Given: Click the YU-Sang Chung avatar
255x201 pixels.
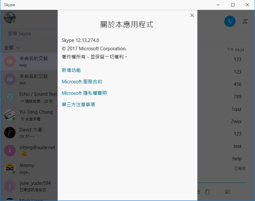Looking at the screenshot, I should point(10,115).
